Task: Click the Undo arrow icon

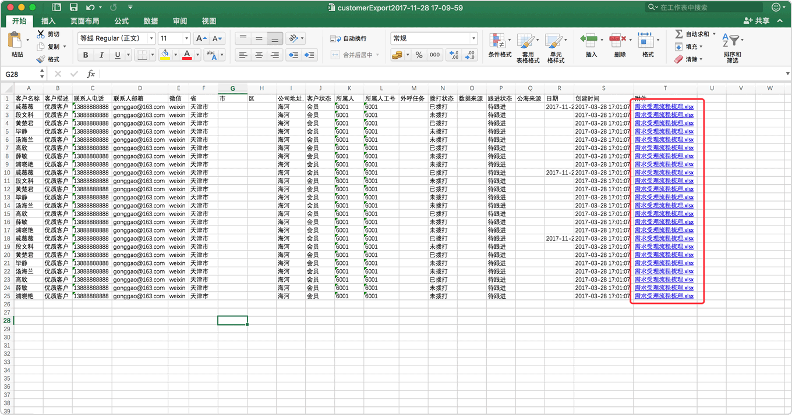Action: click(x=90, y=8)
